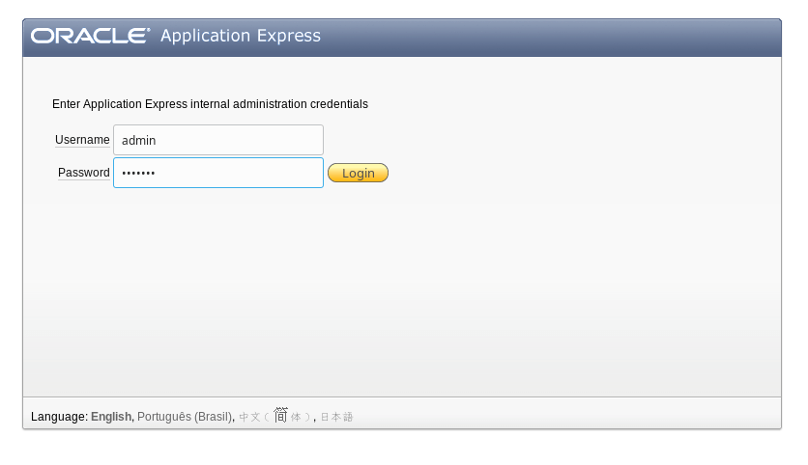The image size is (808, 465).
Task: Click the Oracle logo in header
Action: [x=90, y=37]
